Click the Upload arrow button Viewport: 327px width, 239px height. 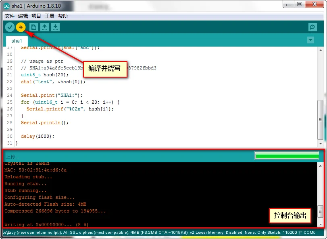pos(21,27)
